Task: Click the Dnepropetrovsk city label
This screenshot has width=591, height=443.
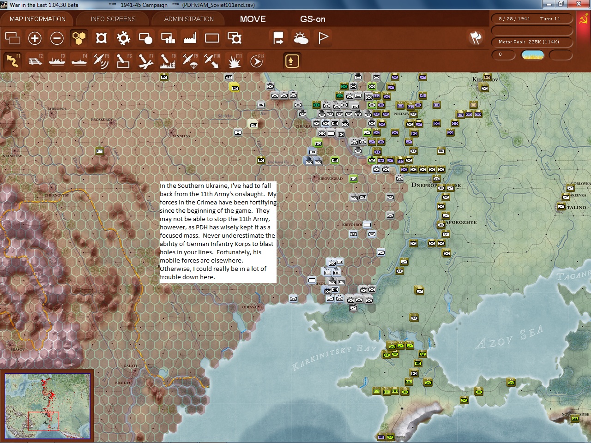Action: pyautogui.click(x=436, y=185)
